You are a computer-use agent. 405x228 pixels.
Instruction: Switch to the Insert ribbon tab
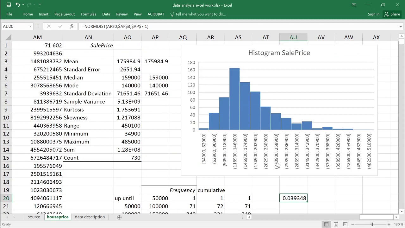pos(44,14)
